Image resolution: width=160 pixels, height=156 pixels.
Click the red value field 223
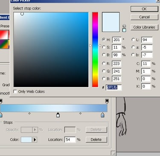116,64
